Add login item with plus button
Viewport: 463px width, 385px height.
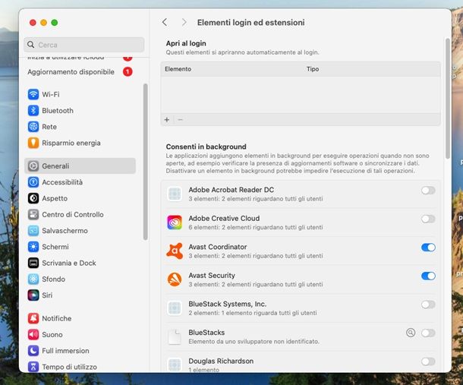pos(167,120)
